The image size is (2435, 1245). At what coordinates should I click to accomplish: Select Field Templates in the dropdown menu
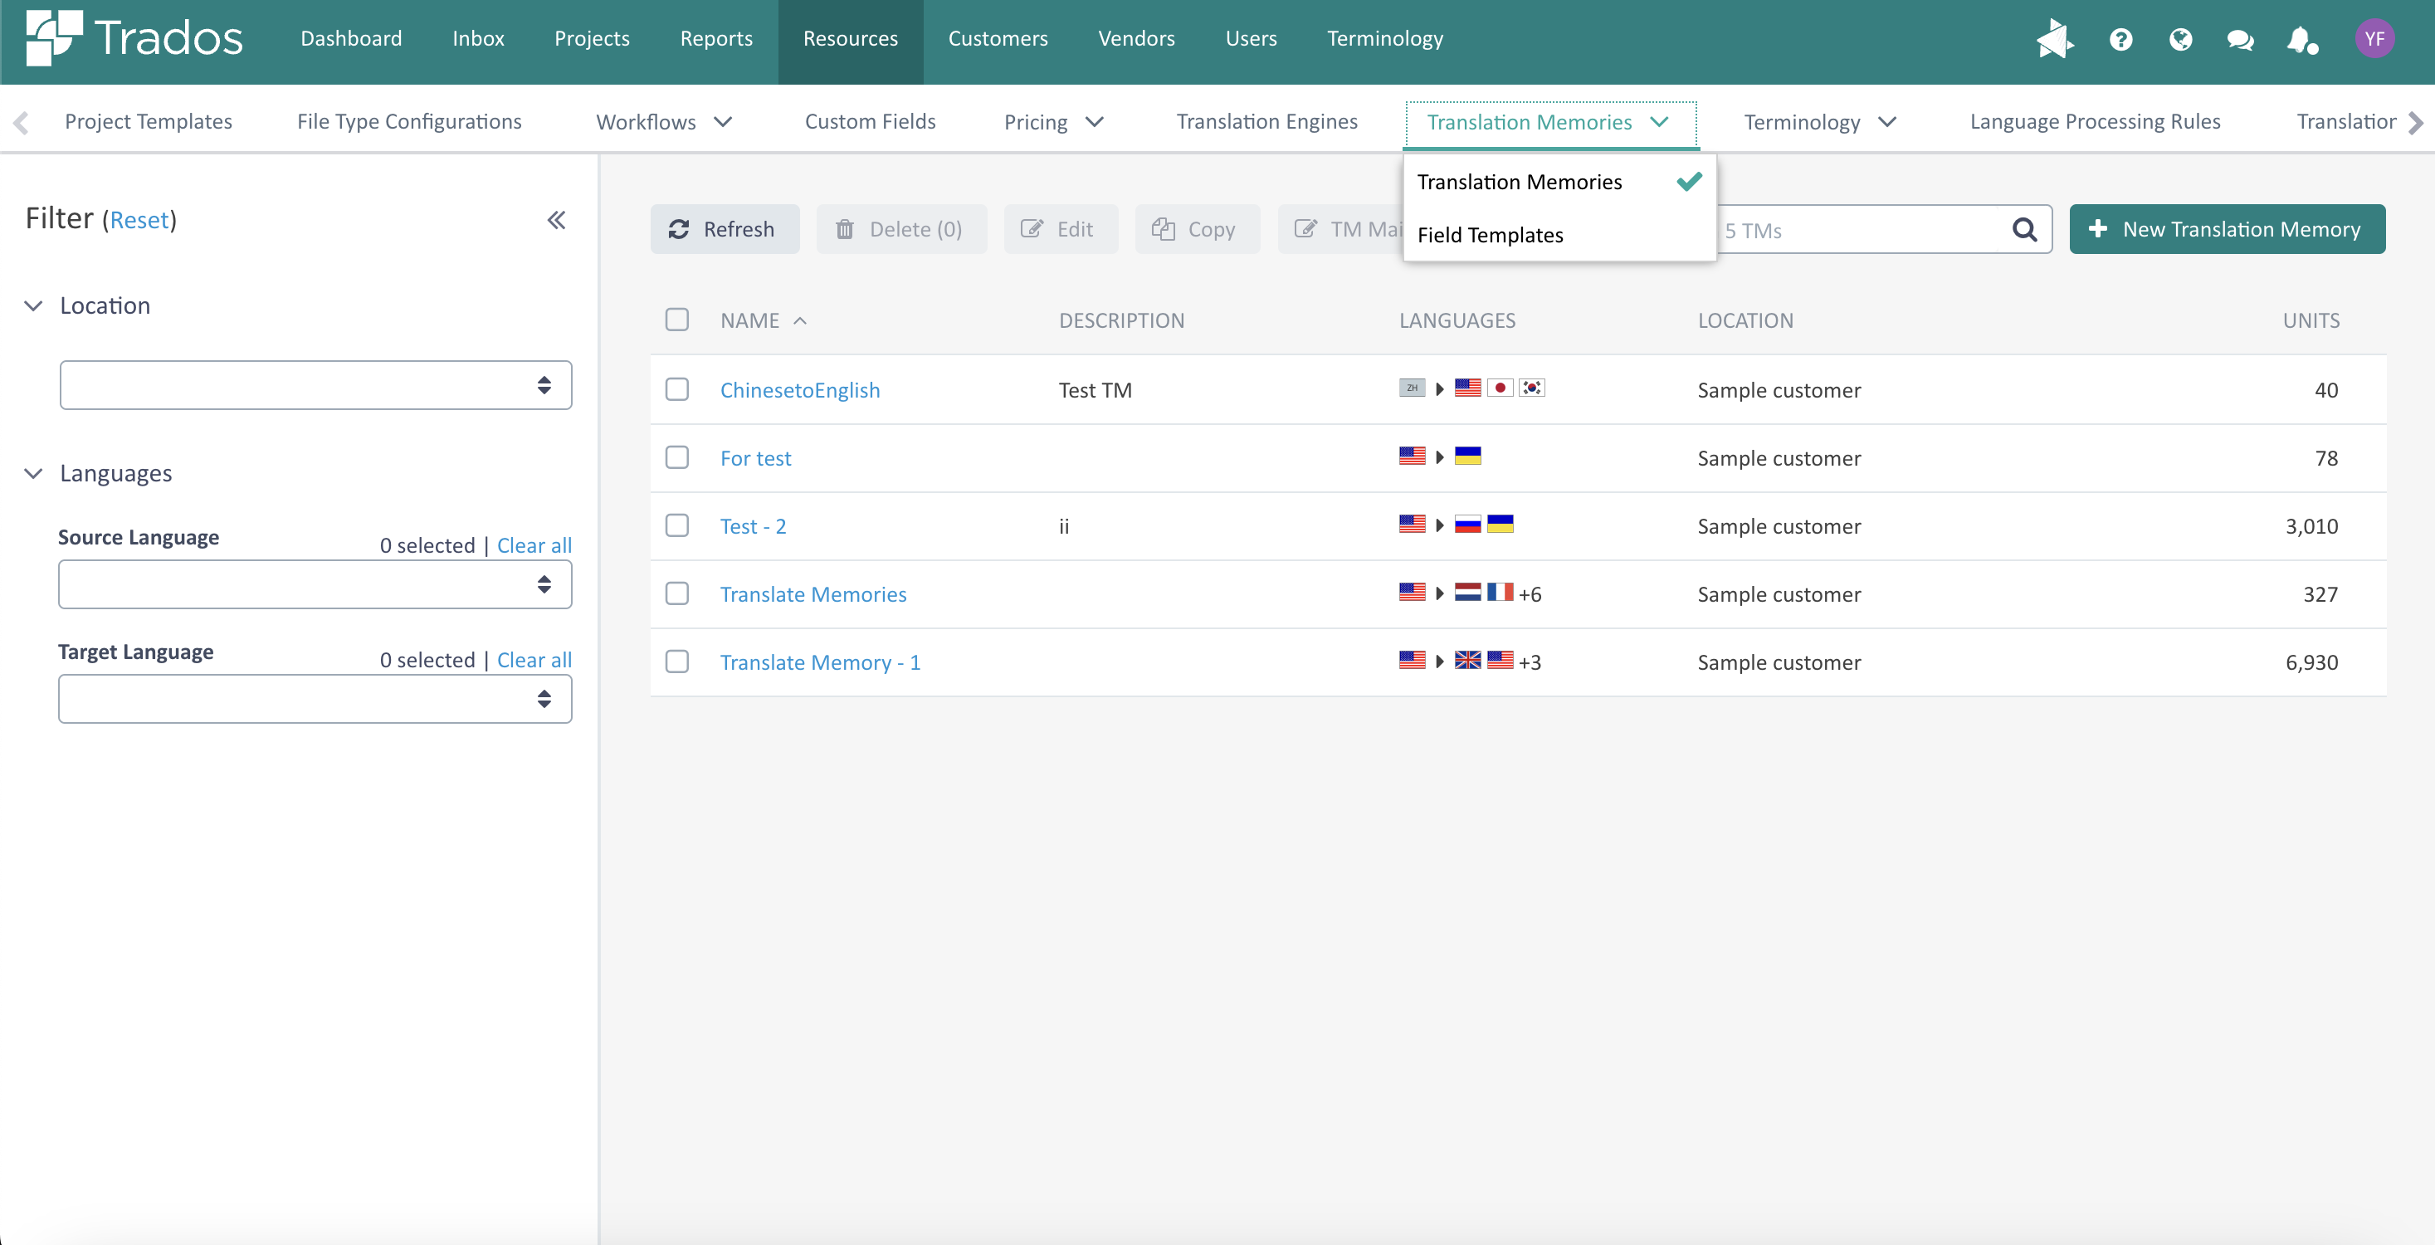pos(1559,234)
